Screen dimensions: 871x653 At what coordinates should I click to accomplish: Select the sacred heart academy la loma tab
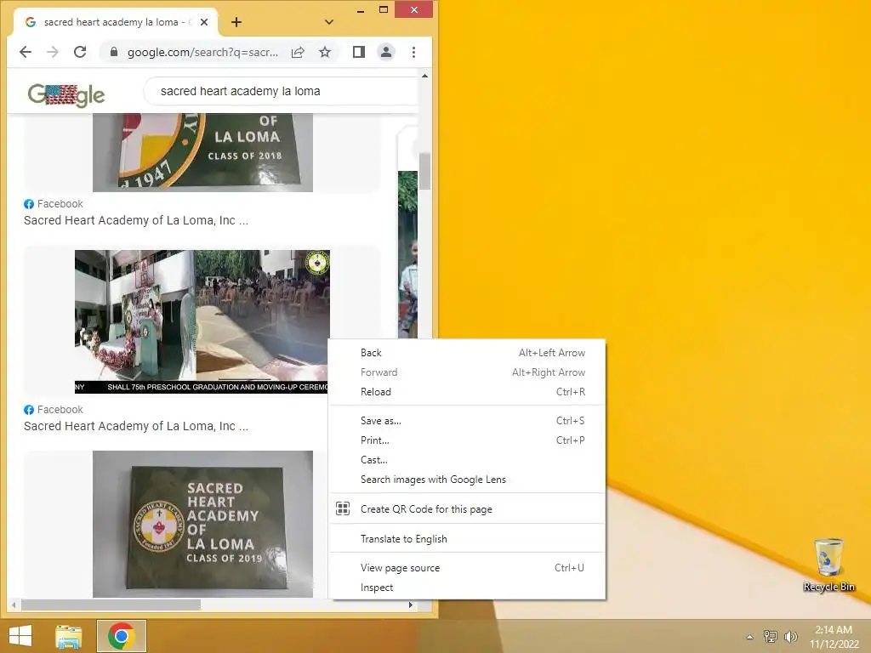[x=115, y=22]
